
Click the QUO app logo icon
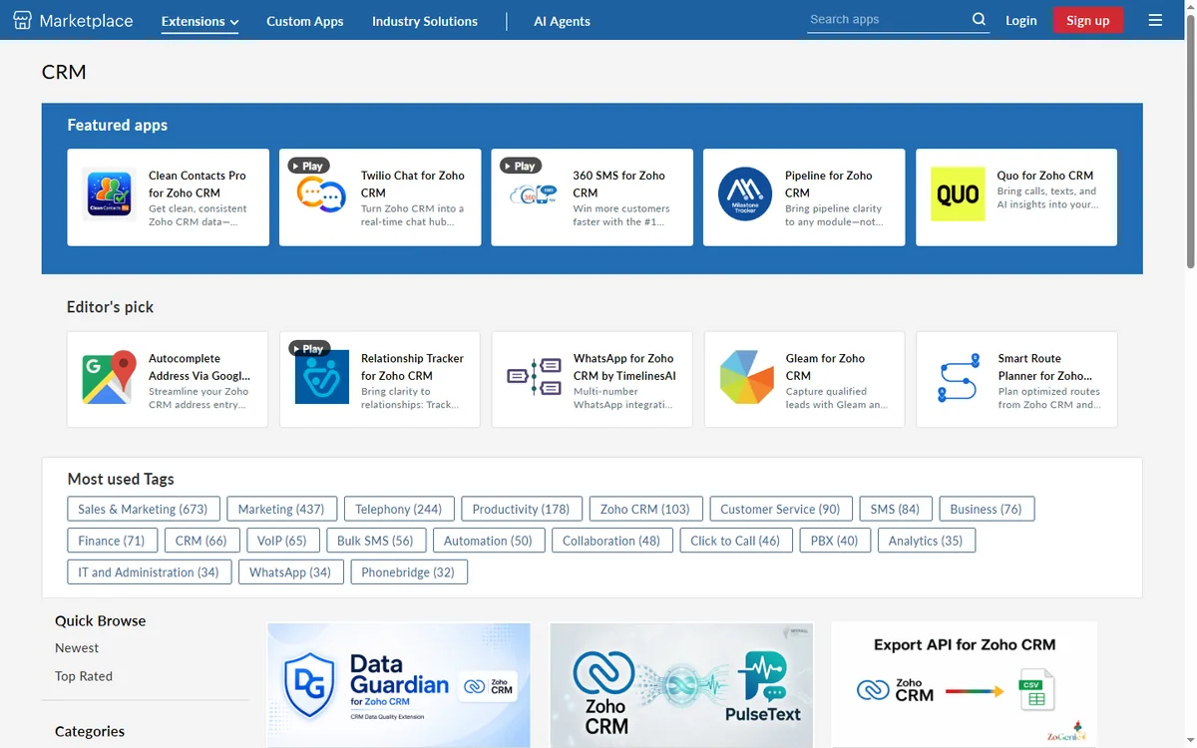click(x=958, y=194)
